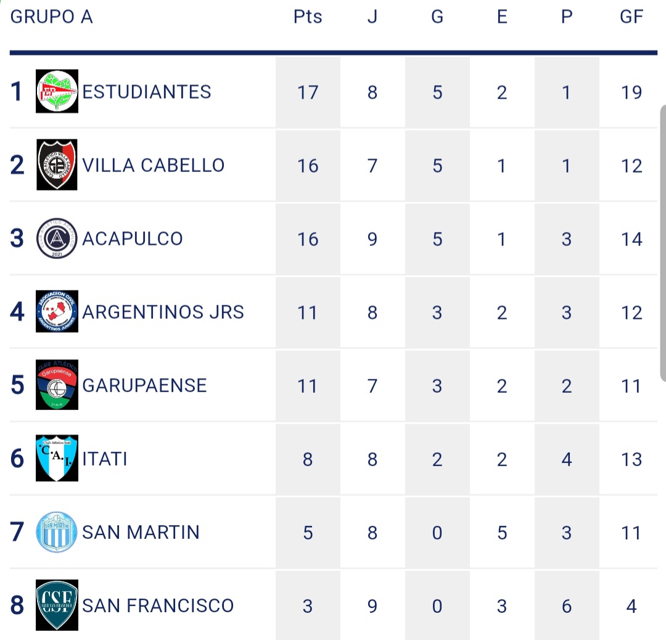Click the Garupaense club crest
The width and height of the screenshot is (666, 640).
[x=57, y=385]
